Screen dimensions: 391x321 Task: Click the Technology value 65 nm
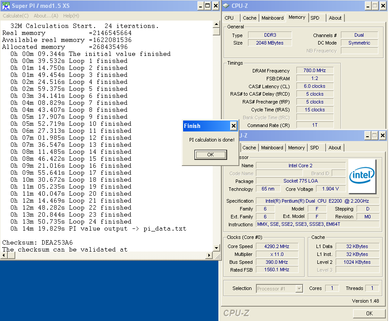point(268,189)
